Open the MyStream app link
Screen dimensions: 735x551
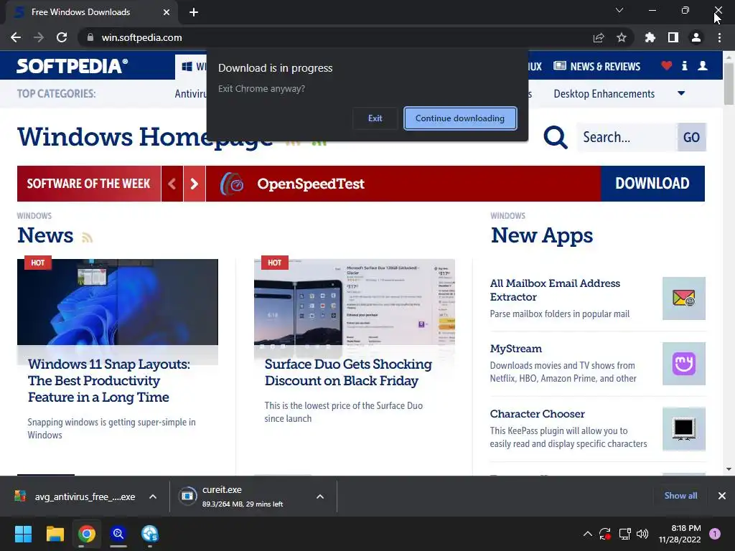pyautogui.click(x=515, y=349)
